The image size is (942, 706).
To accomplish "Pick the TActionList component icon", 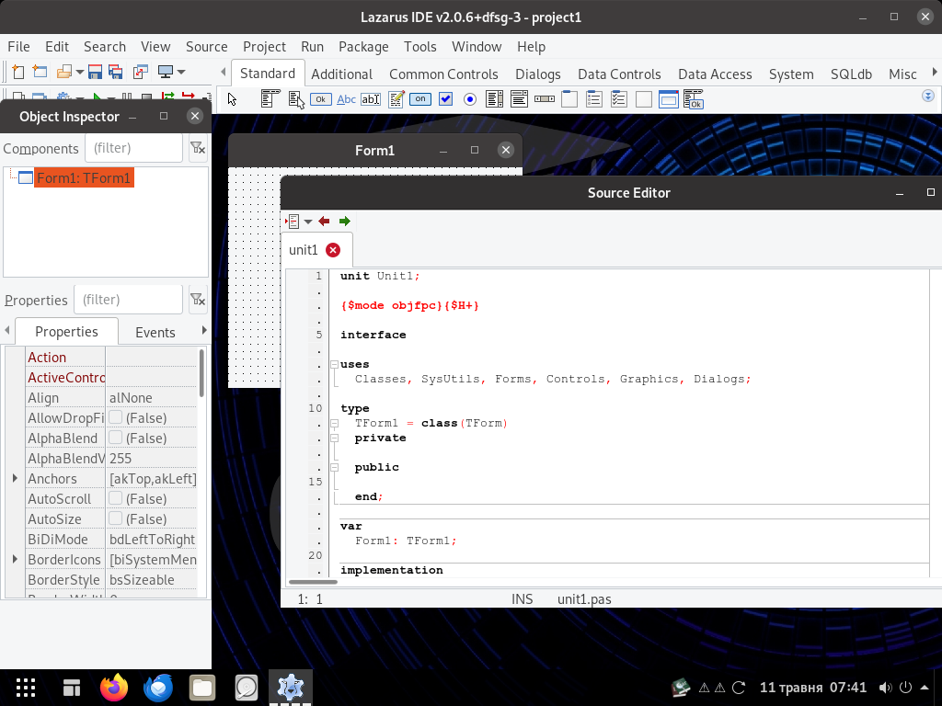I will (x=694, y=99).
